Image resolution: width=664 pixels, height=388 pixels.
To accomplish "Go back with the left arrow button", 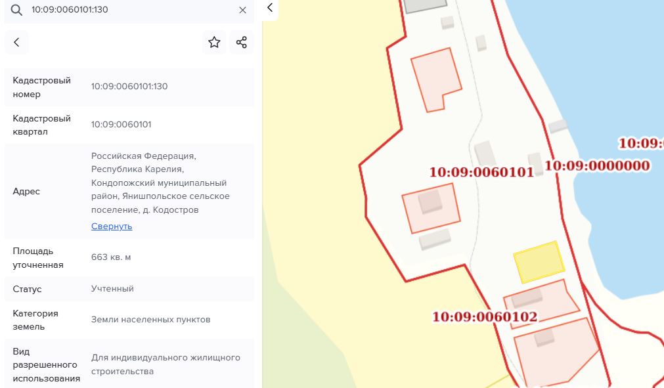I will pos(16,42).
